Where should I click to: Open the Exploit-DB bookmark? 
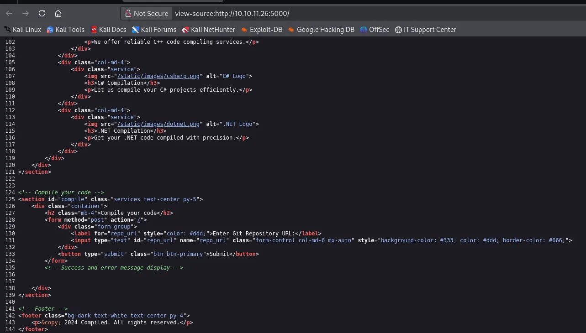(x=262, y=30)
